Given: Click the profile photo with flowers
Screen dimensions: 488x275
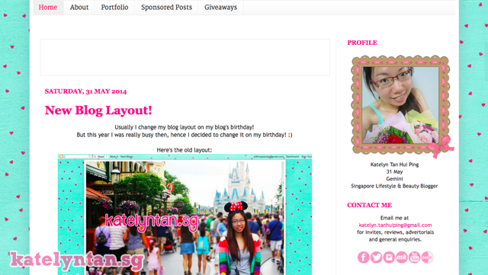Looking at the screenshot, I should coord(401,106).
